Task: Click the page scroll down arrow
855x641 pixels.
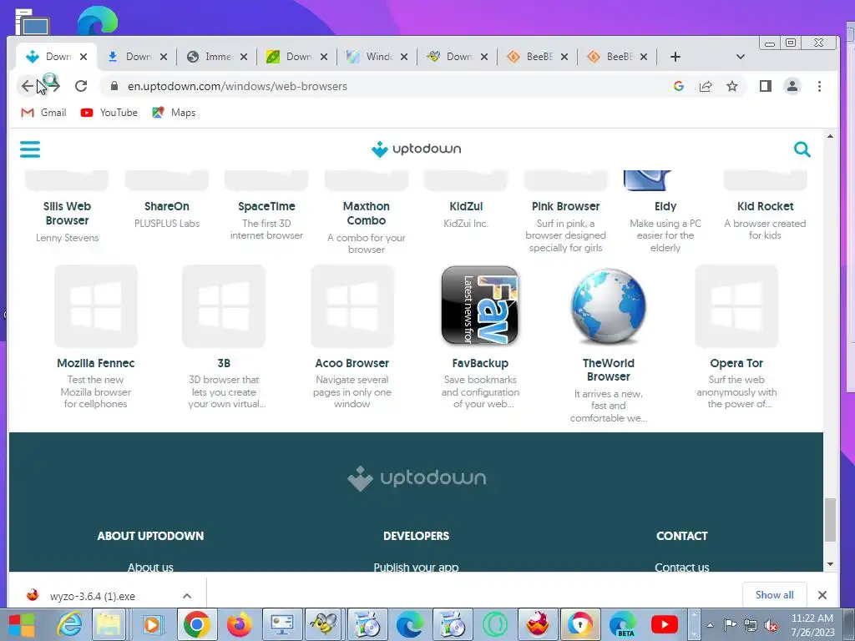Action: pos(830,564)
